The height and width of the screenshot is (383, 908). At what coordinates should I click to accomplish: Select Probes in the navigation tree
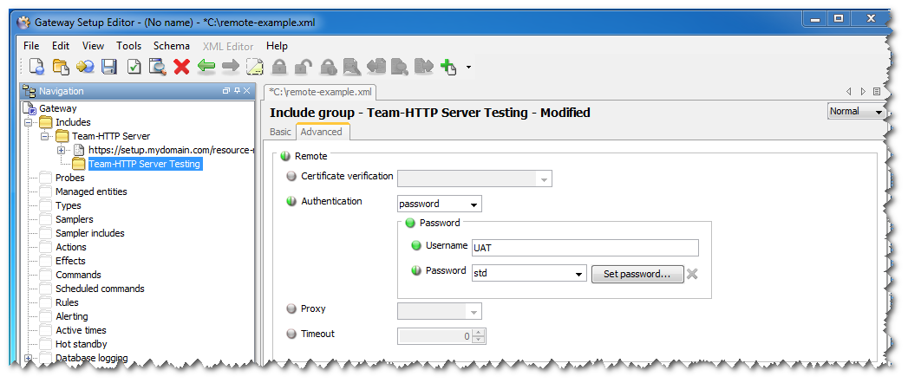[x=69, y=178]
